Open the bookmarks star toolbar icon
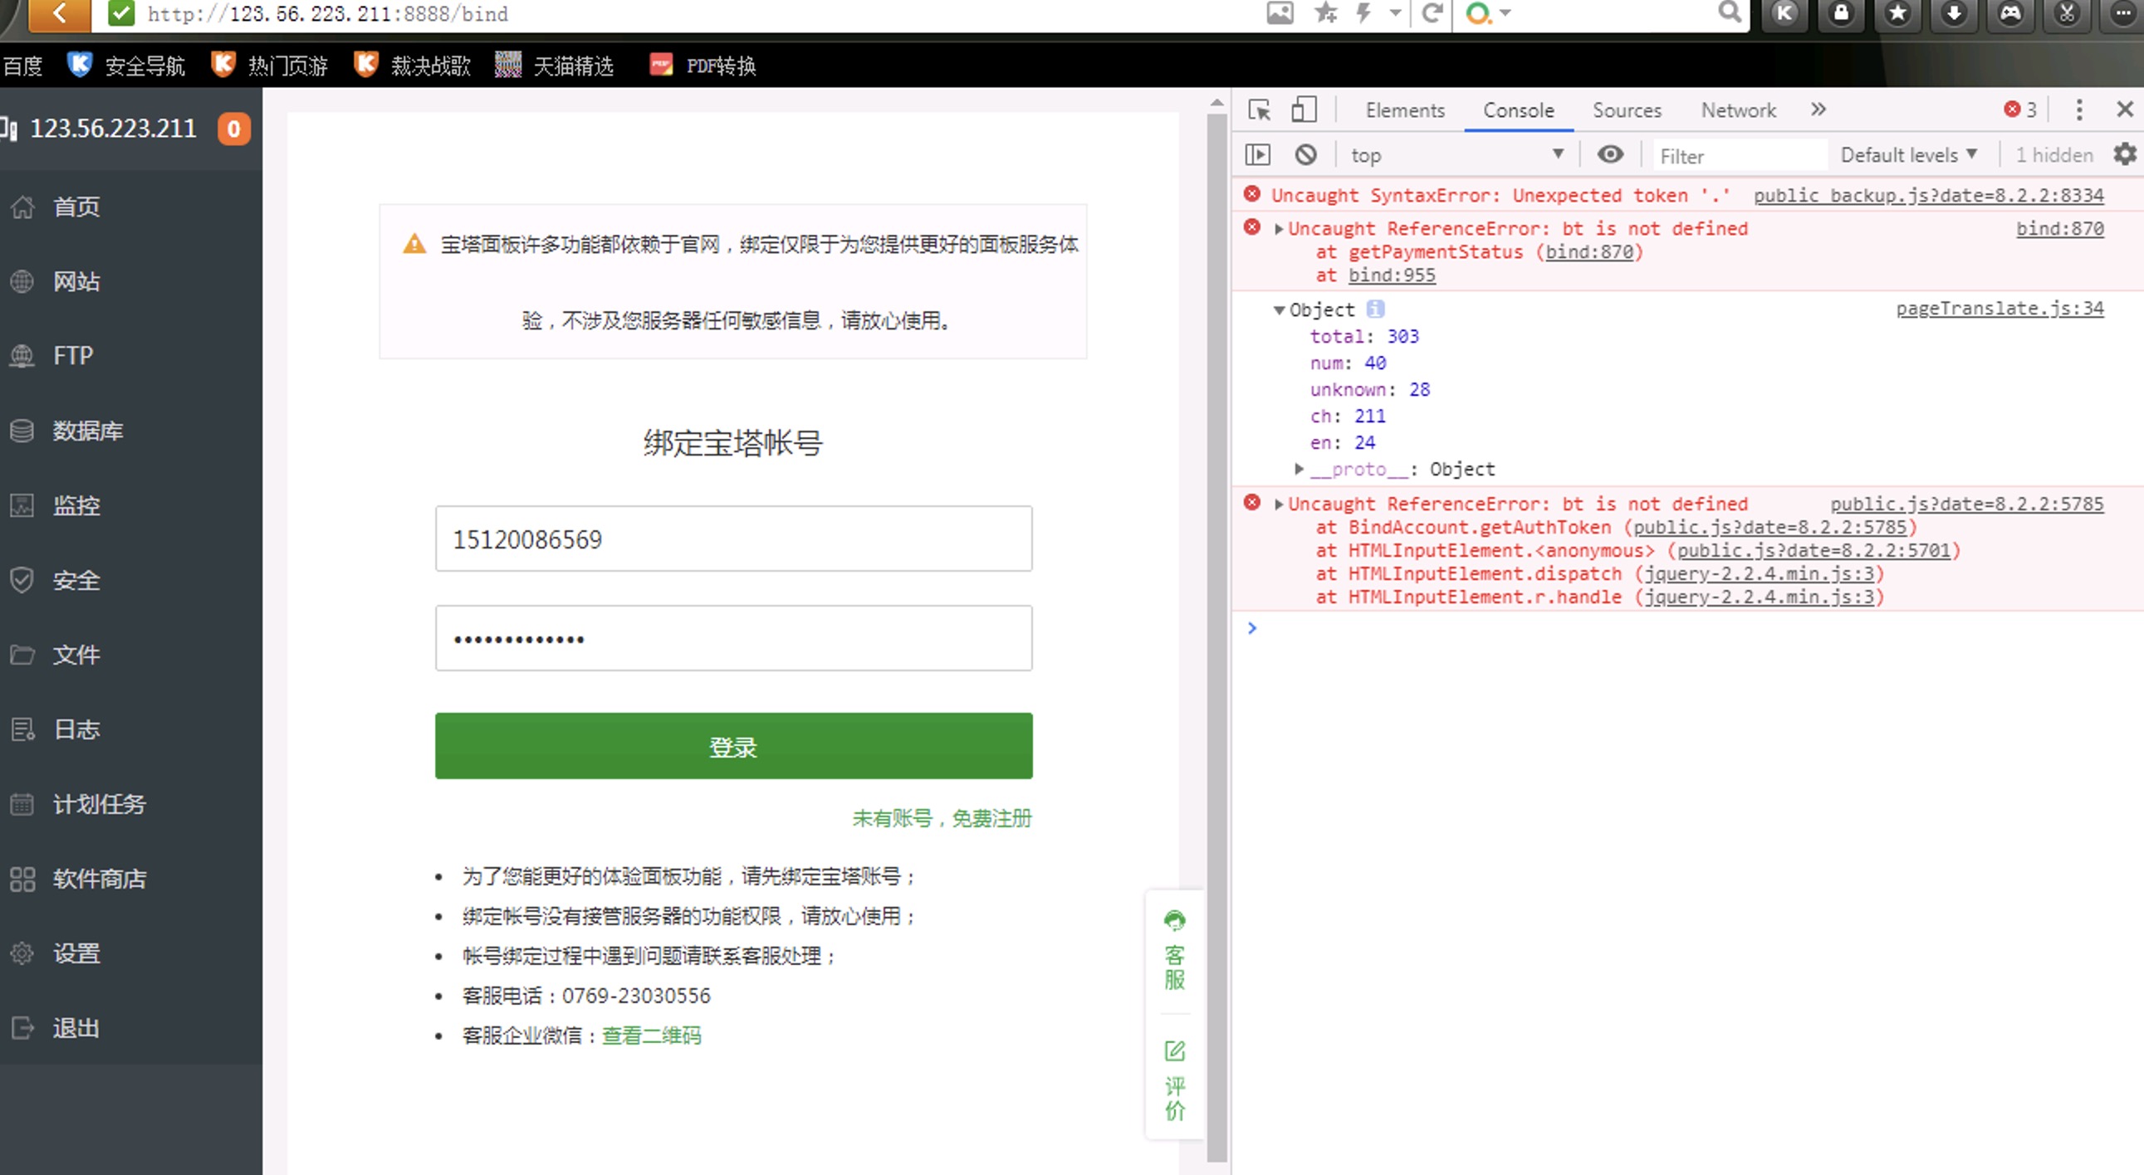The width and height of the screenshot is (2144, 1175). click(1897, 13)
